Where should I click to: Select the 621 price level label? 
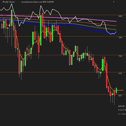click(x=120, y=96)
